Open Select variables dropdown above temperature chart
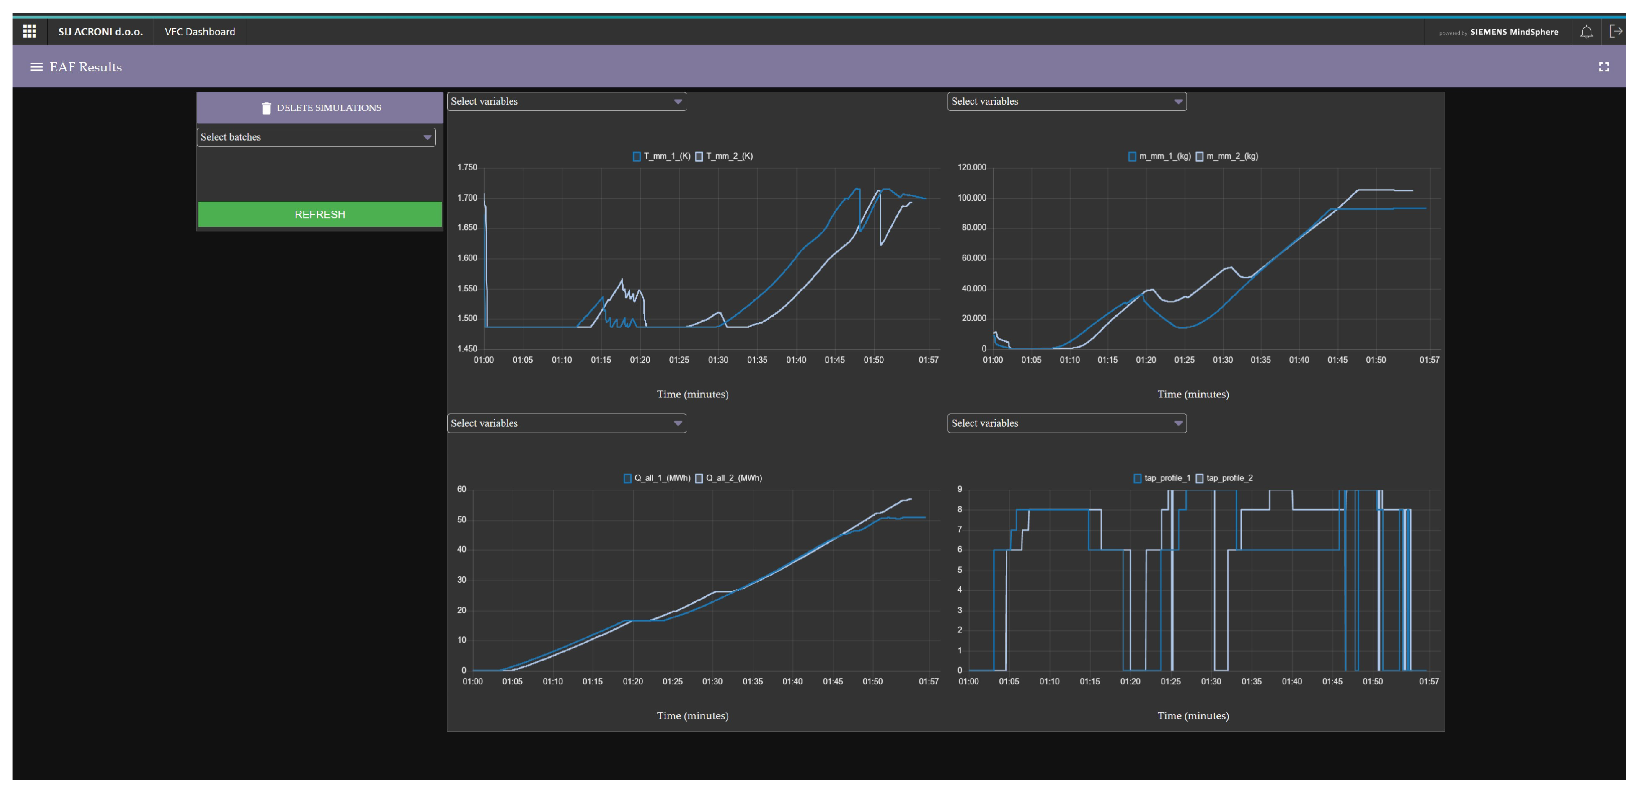 pyautogui.click(x=566, y=102)
